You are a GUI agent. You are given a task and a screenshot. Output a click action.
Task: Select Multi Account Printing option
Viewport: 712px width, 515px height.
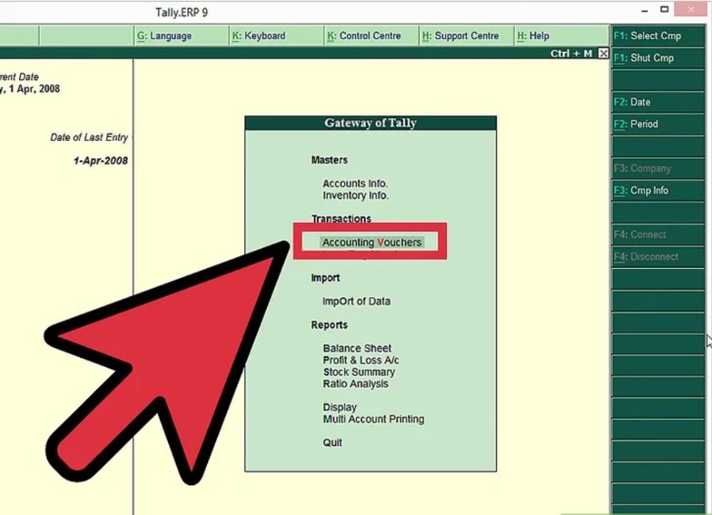point(373,419)
